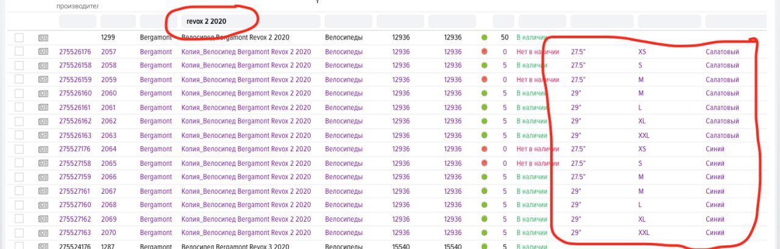This screenshot has width=780, height=249.
Task: Open the card icon for row 2059
Action: (x=43, y=80)
